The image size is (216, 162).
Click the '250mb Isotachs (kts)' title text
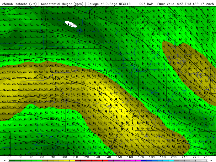19,4
